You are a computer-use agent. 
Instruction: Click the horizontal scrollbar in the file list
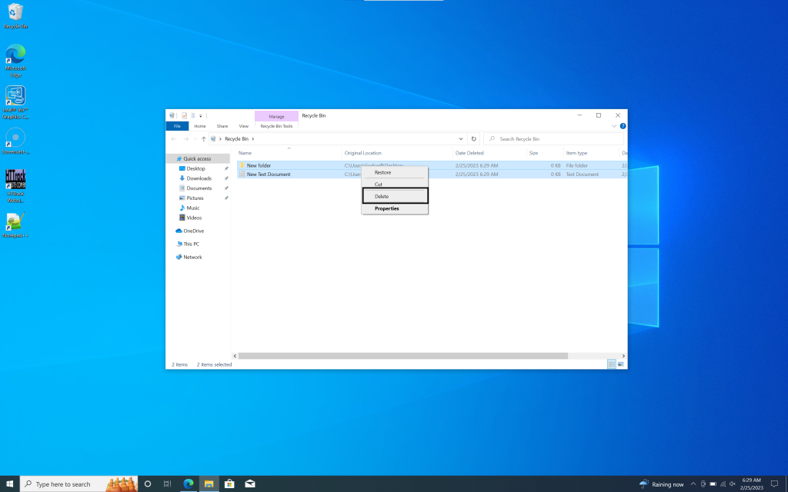click(x=403, y=356)
